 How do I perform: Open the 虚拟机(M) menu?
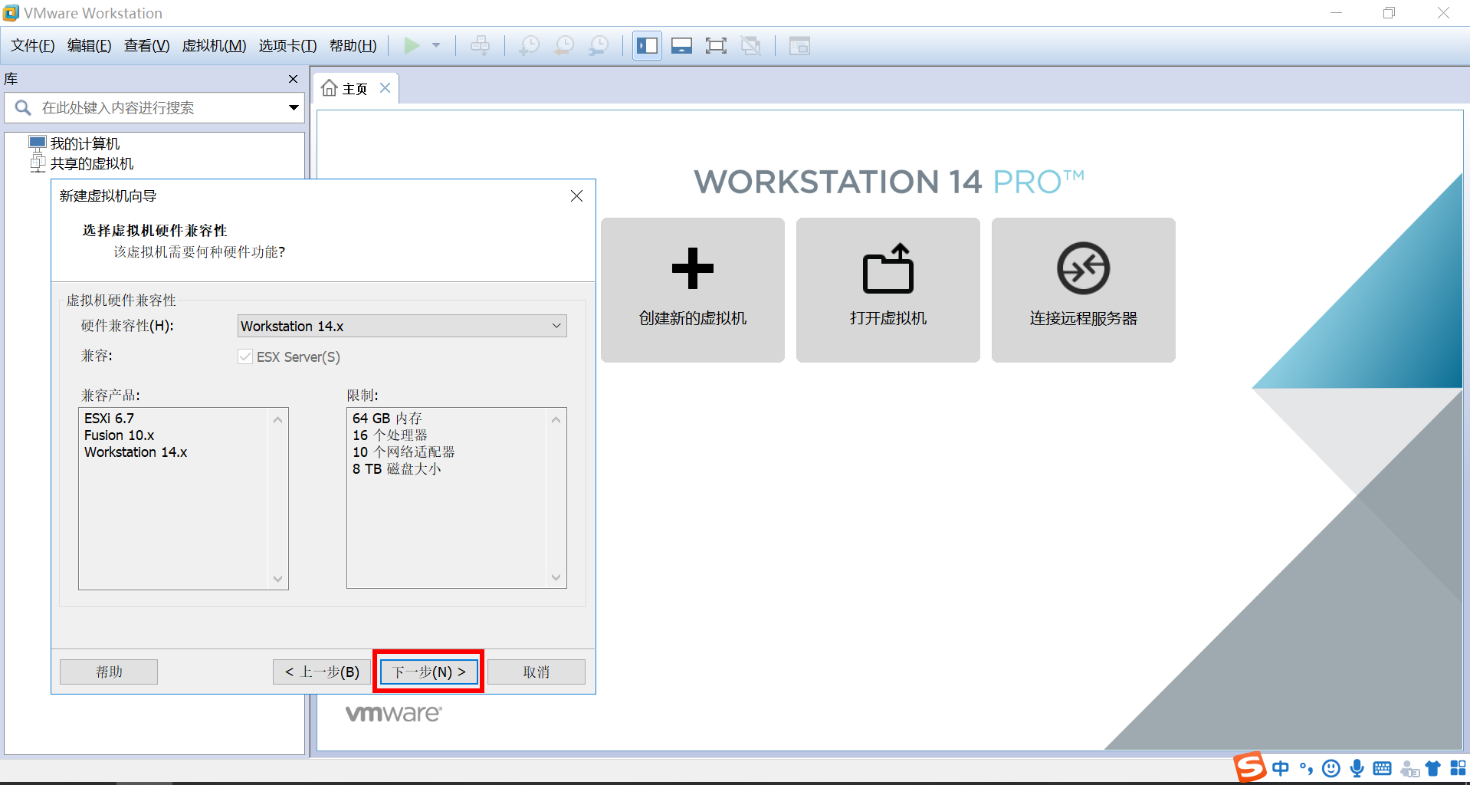click(x=214, y=46)
